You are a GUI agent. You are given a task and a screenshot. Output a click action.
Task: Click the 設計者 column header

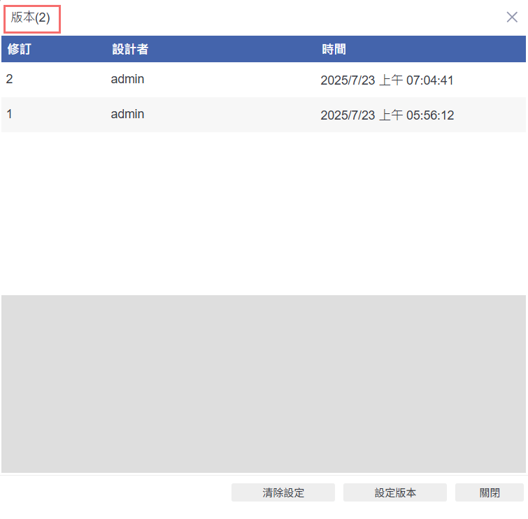(x=129, y=50)
